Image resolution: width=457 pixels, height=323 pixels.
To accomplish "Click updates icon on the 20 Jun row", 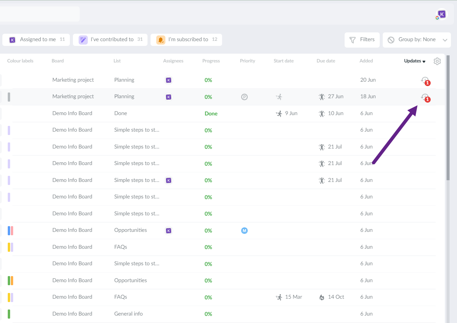I will (425, 80).
